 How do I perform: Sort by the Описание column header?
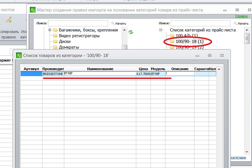180,69
